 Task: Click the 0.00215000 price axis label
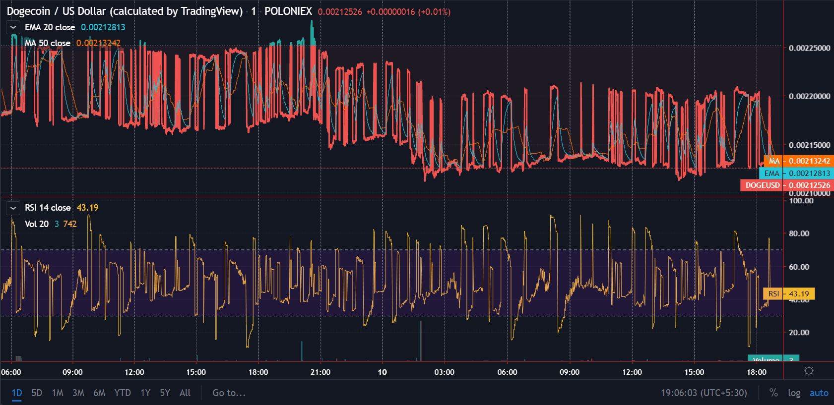[810, 145]
